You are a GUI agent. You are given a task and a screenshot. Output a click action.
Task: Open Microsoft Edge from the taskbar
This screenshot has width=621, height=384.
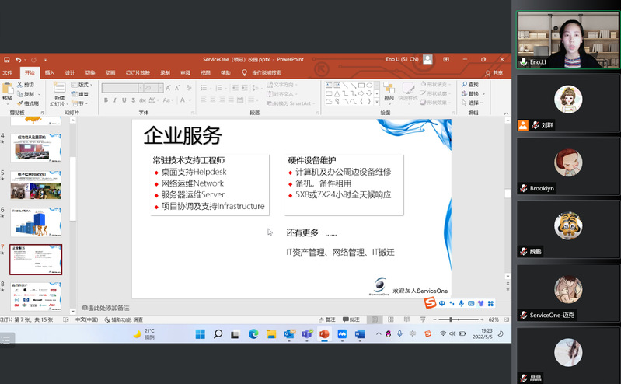tap(253, 334)
